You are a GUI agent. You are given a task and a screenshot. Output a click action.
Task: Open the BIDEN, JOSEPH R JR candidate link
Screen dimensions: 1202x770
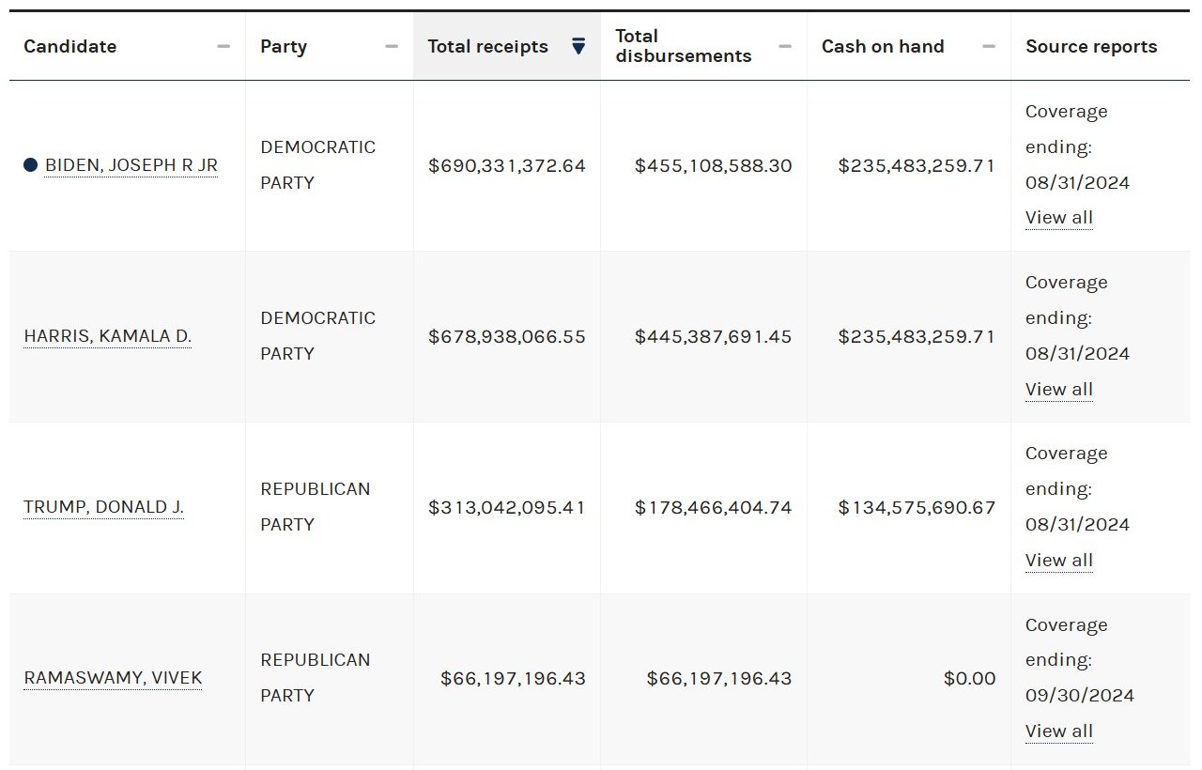131,166
